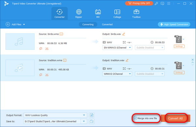The image size is (196, 127).
Task: View info for birds.wma source
Action: 61,34
